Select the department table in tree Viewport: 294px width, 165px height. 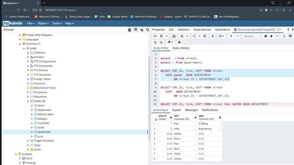[45, 110]
